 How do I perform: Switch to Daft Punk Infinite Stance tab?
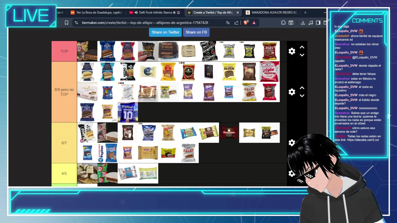point(154,13)
